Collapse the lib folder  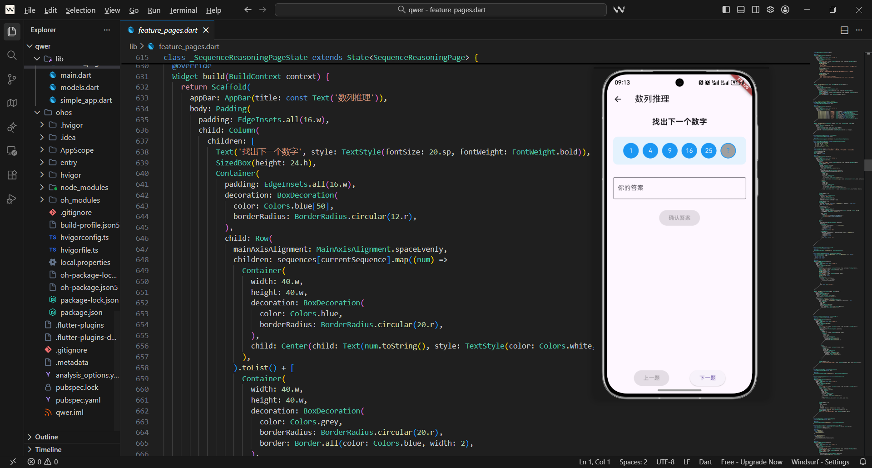[37, 59]
